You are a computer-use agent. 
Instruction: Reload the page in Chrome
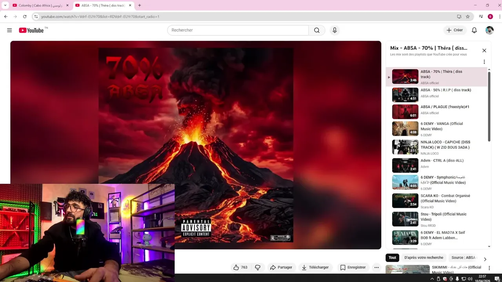click(25, 16)
